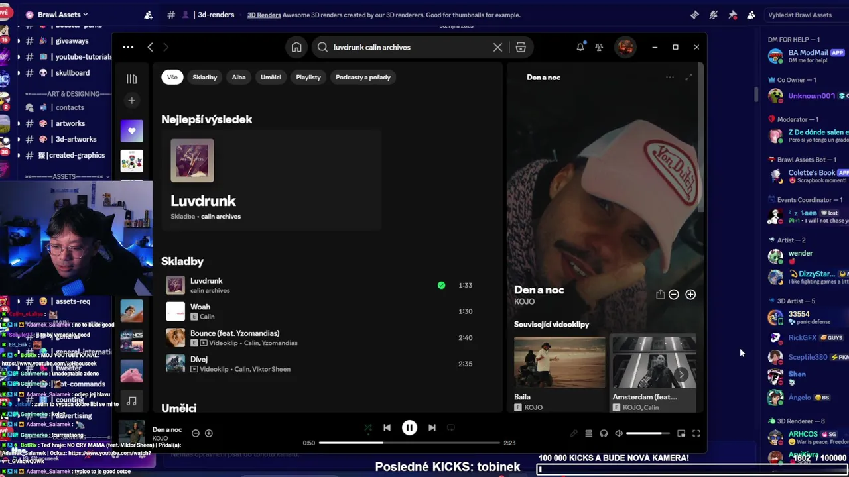Open more options in Den a noc panel
Viewport: 849px width, 477px height.
[670, 78]
